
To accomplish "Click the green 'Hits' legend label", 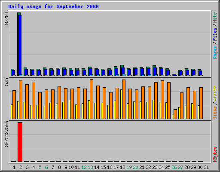I will point(215,18).
